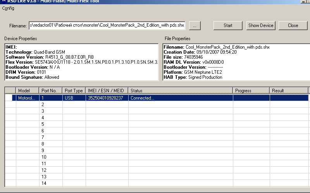Click the IMEI / ESN / MEID column header
Screen dimensions: 310x193
pyautogui.click(x=107, y=91)
